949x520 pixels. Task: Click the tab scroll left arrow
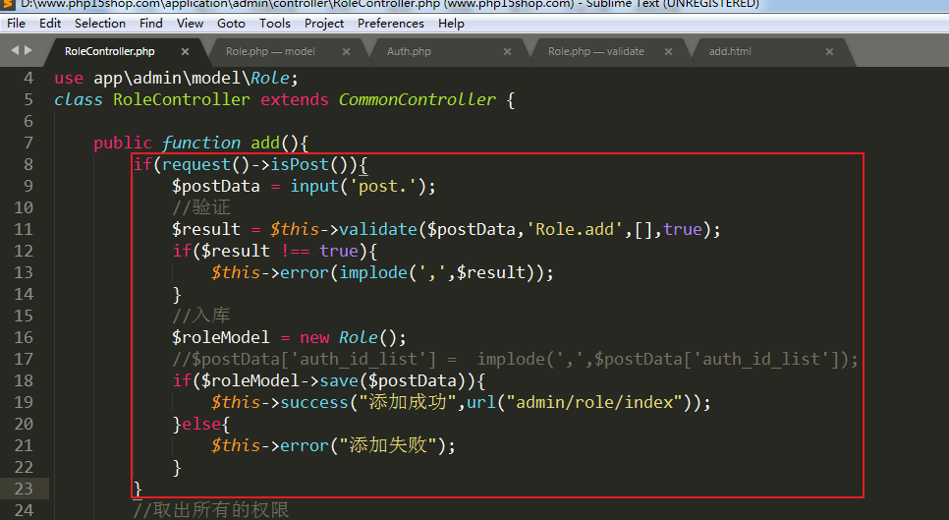pos(12,48)
